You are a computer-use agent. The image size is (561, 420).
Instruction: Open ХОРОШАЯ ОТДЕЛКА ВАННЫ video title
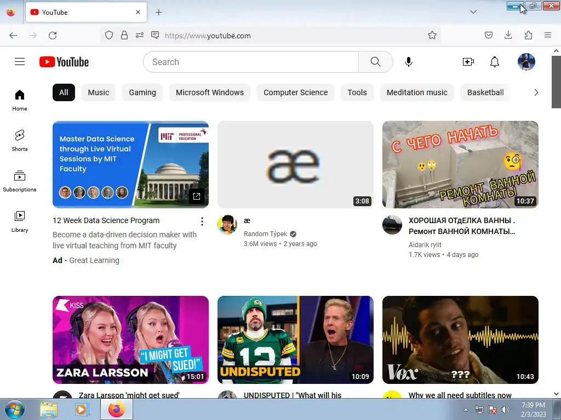coord(462,226)
